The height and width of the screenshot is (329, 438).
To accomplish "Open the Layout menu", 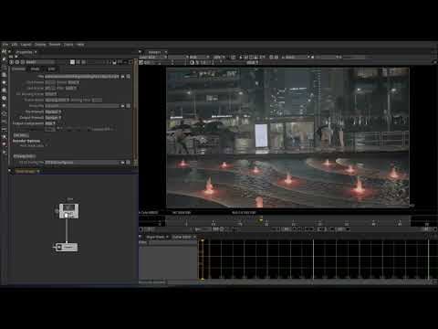I will coord(26,45).
